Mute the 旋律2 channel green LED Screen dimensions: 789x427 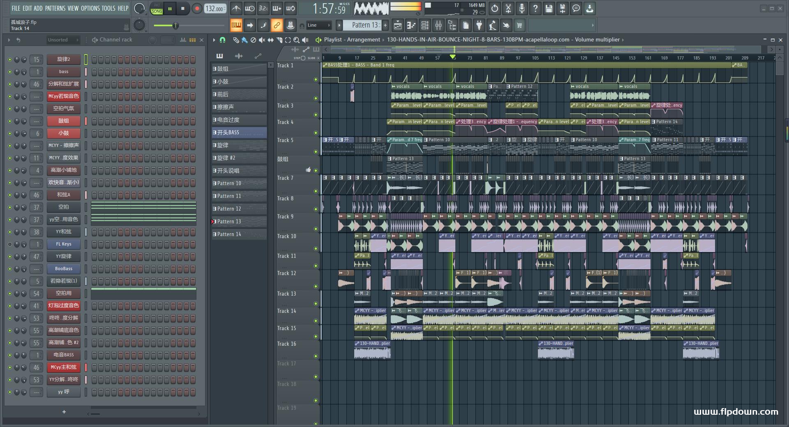click(x=10, y=60)
